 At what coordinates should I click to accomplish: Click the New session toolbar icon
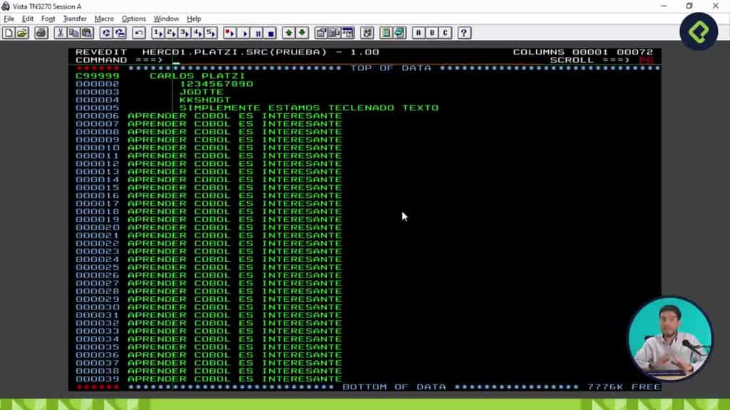pos(9,33)
